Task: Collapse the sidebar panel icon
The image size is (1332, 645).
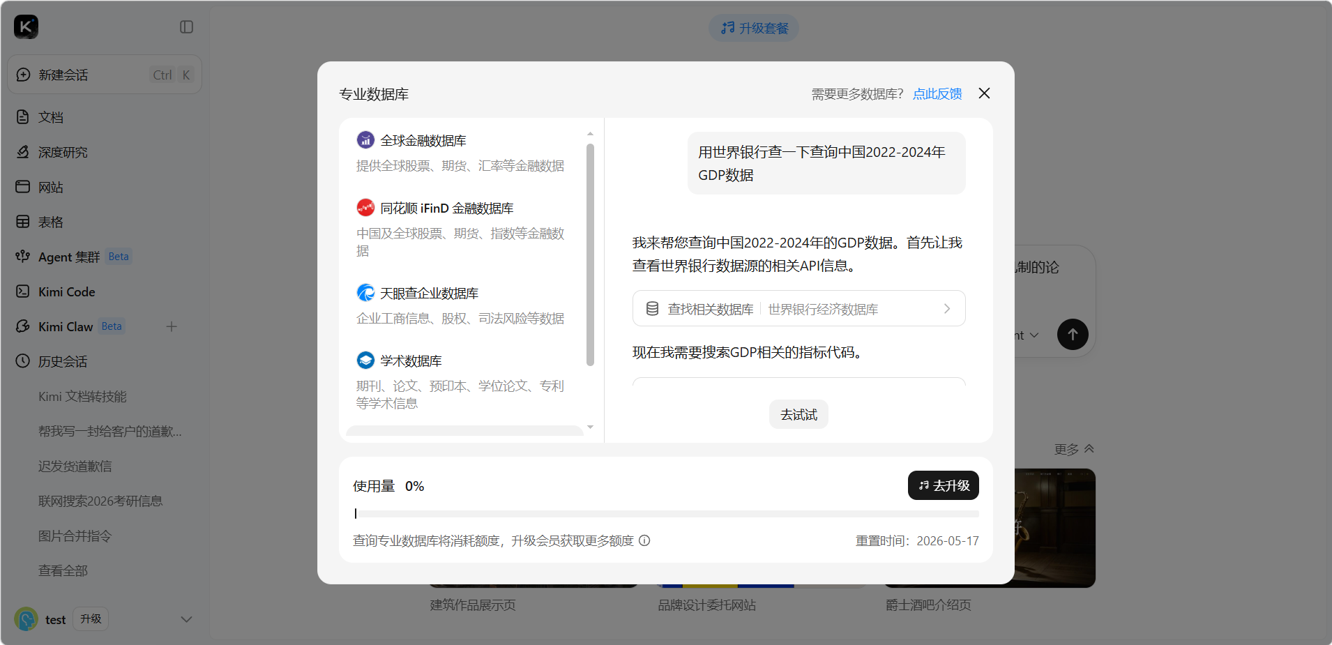Action: [186, 27]
